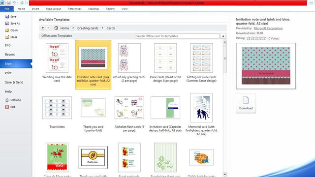Select 4th of July greeting cards template

click(129, 62)
